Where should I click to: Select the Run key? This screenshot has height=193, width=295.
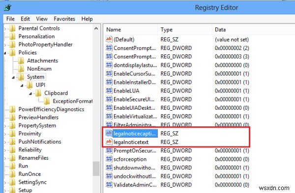[x=23, y=166]
